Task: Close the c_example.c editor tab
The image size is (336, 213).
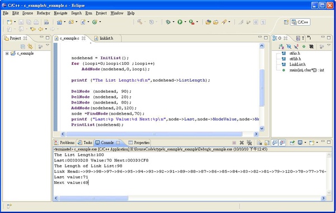Action: [x=83, y=38]
